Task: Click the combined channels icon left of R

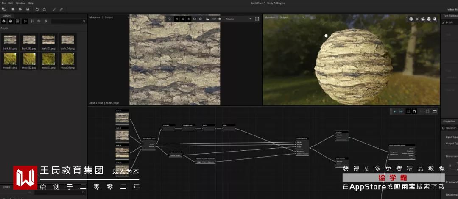Action: [169, 19]
